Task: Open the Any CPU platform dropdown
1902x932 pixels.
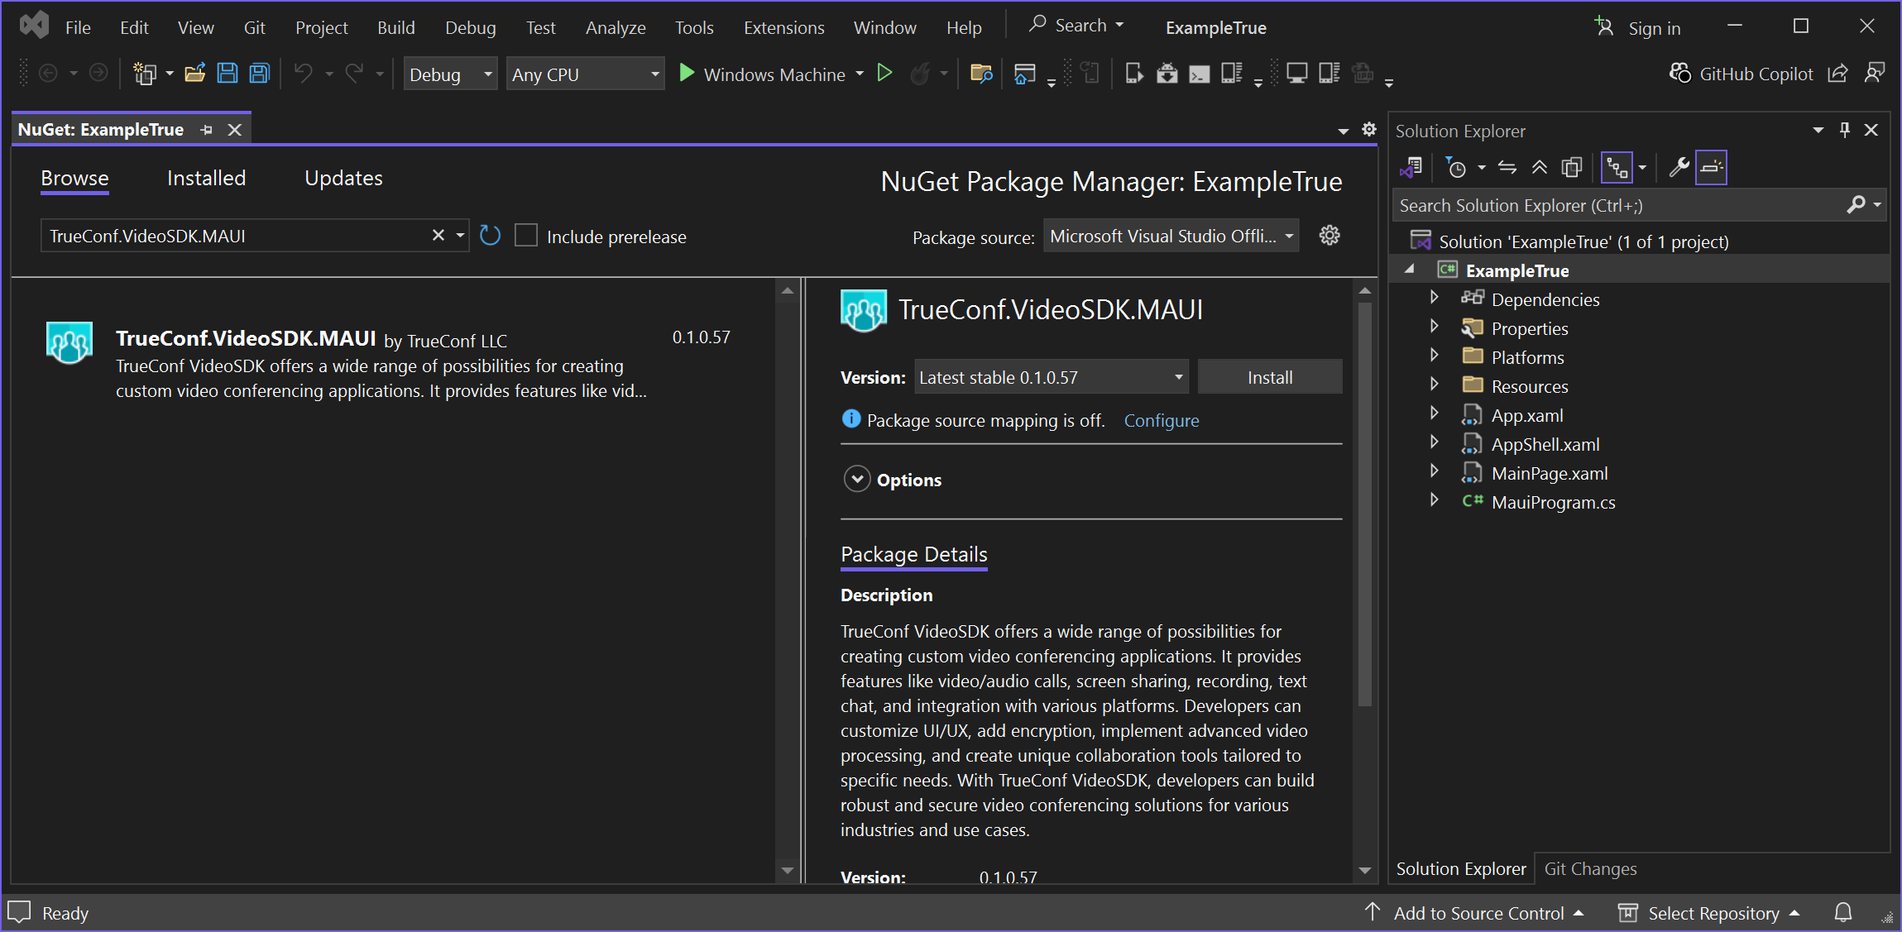Action: 586,74
